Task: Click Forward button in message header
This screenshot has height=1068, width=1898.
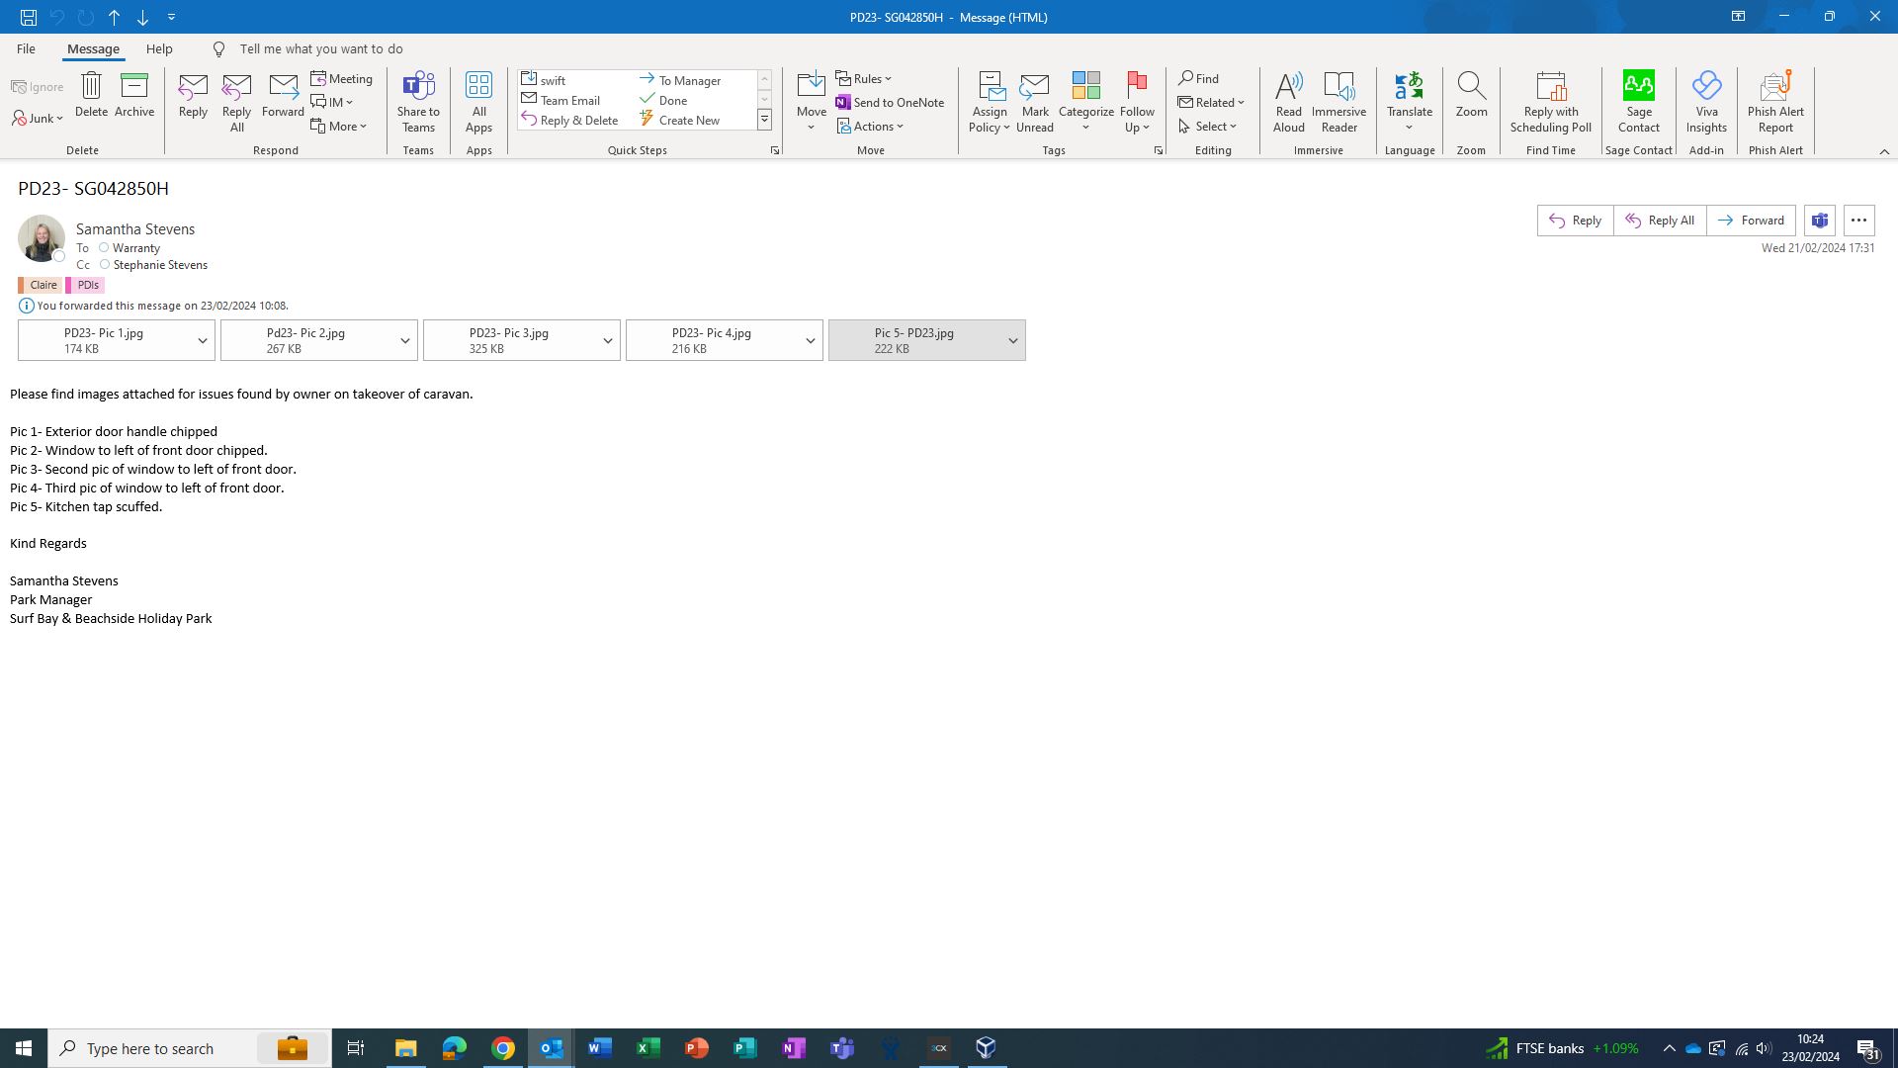Action: (1751, 221)
